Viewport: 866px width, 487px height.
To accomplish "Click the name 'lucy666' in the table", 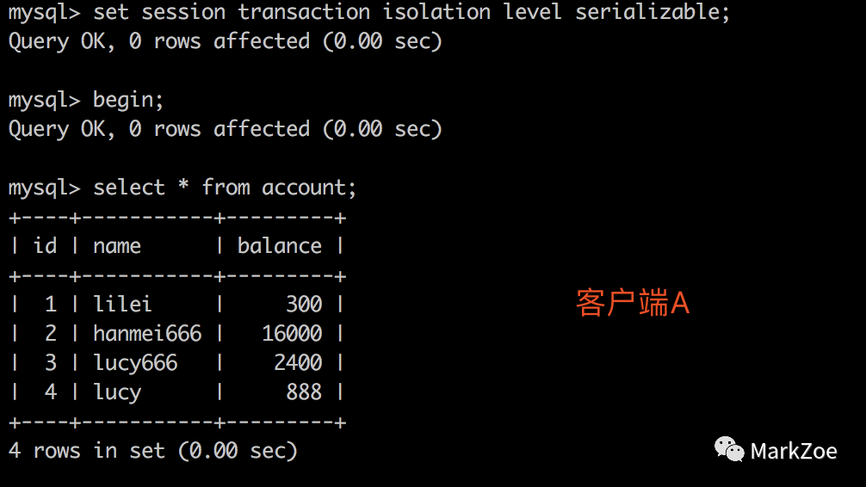I will [x=135, y=363].
